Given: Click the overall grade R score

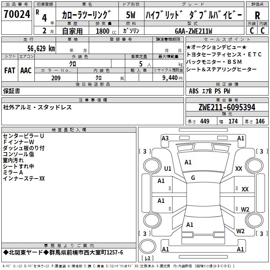Looking at the screenshot, I should tap(257, 16).
